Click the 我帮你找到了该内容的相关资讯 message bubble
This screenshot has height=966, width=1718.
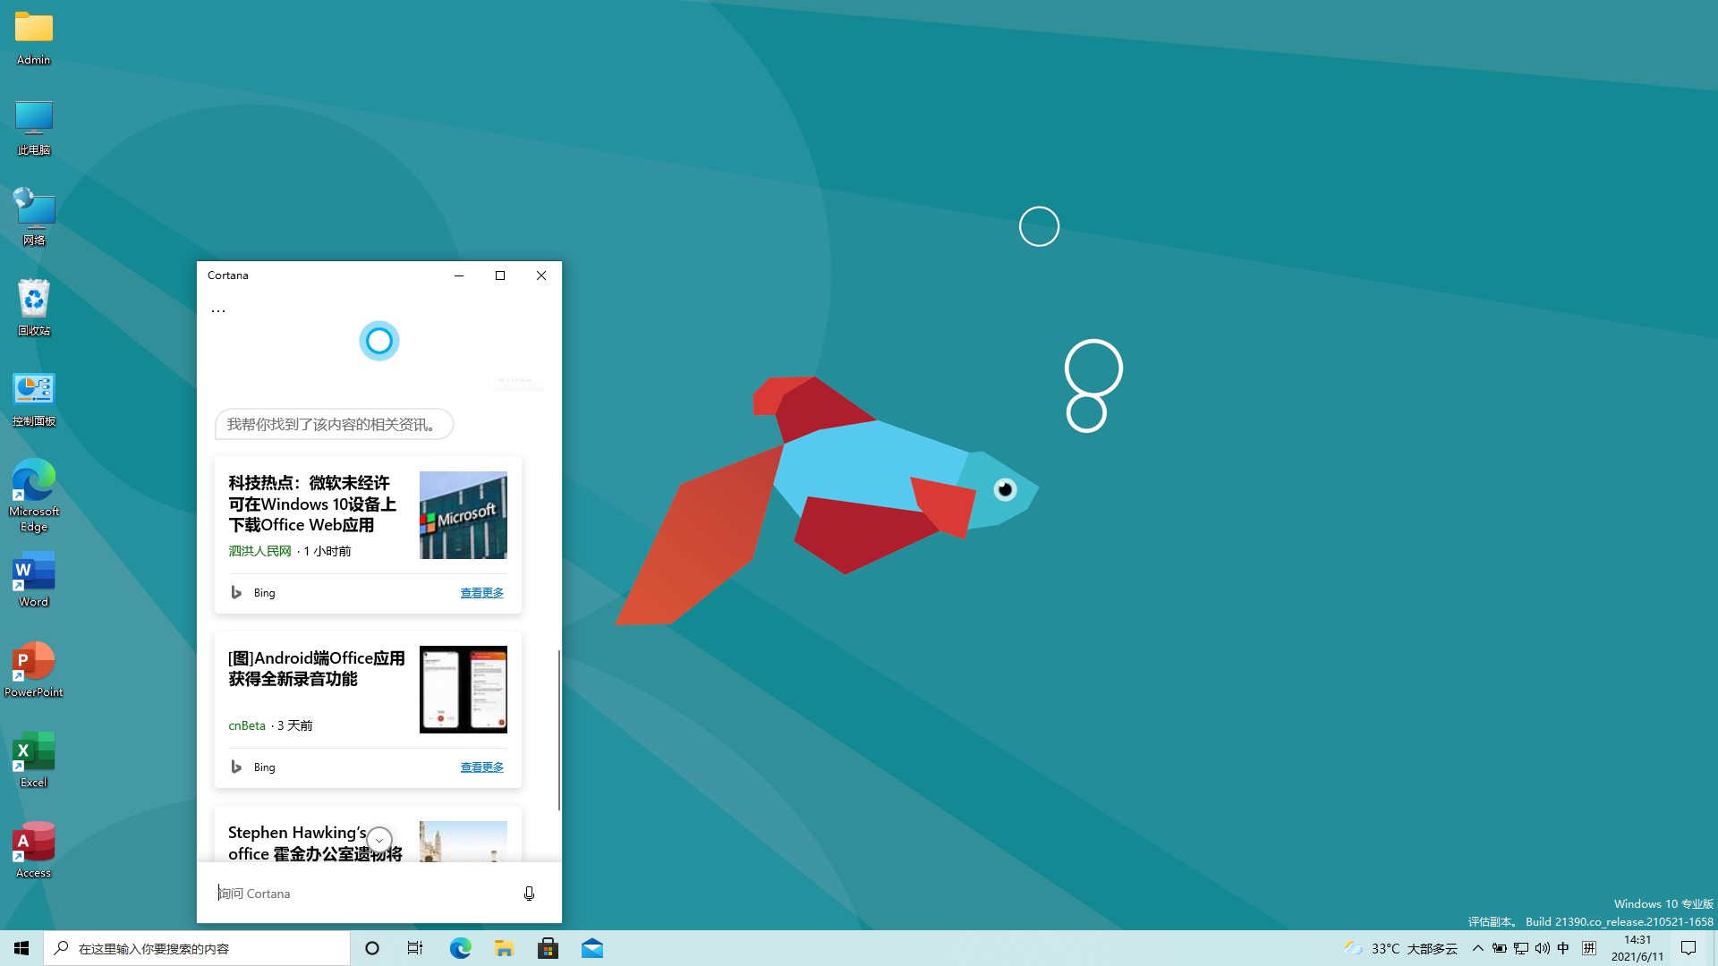click(334, 424)
